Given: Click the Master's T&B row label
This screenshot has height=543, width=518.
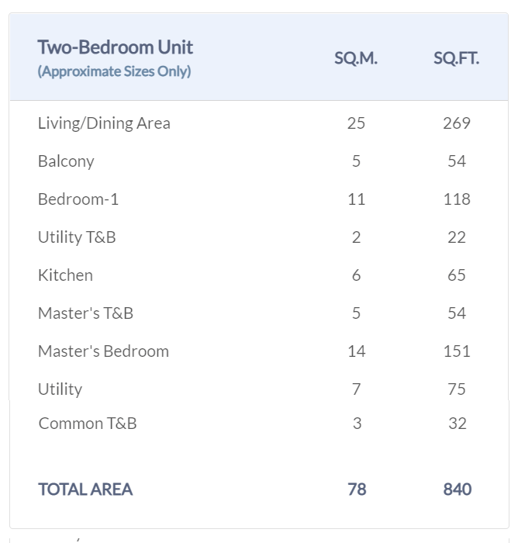Looking at the screenshot, I should point(85,313).
